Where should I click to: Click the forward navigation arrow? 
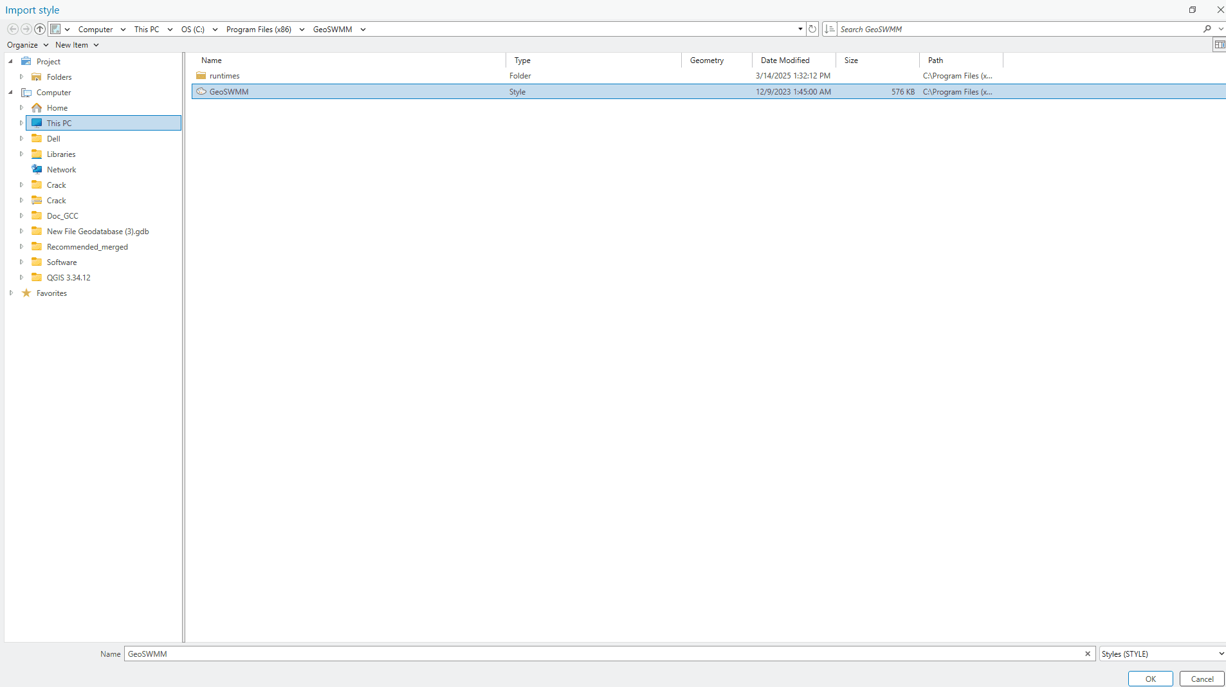[x=26, y=28]
